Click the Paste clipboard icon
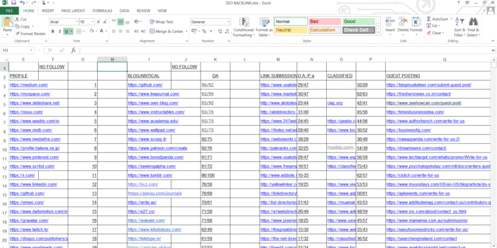 [7, 23]
